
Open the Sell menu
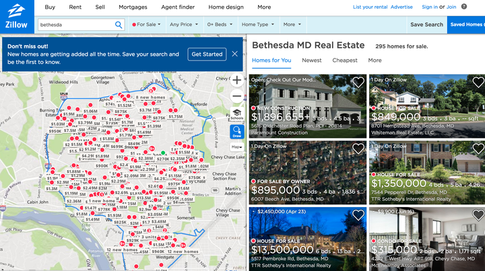click(100, 7)
